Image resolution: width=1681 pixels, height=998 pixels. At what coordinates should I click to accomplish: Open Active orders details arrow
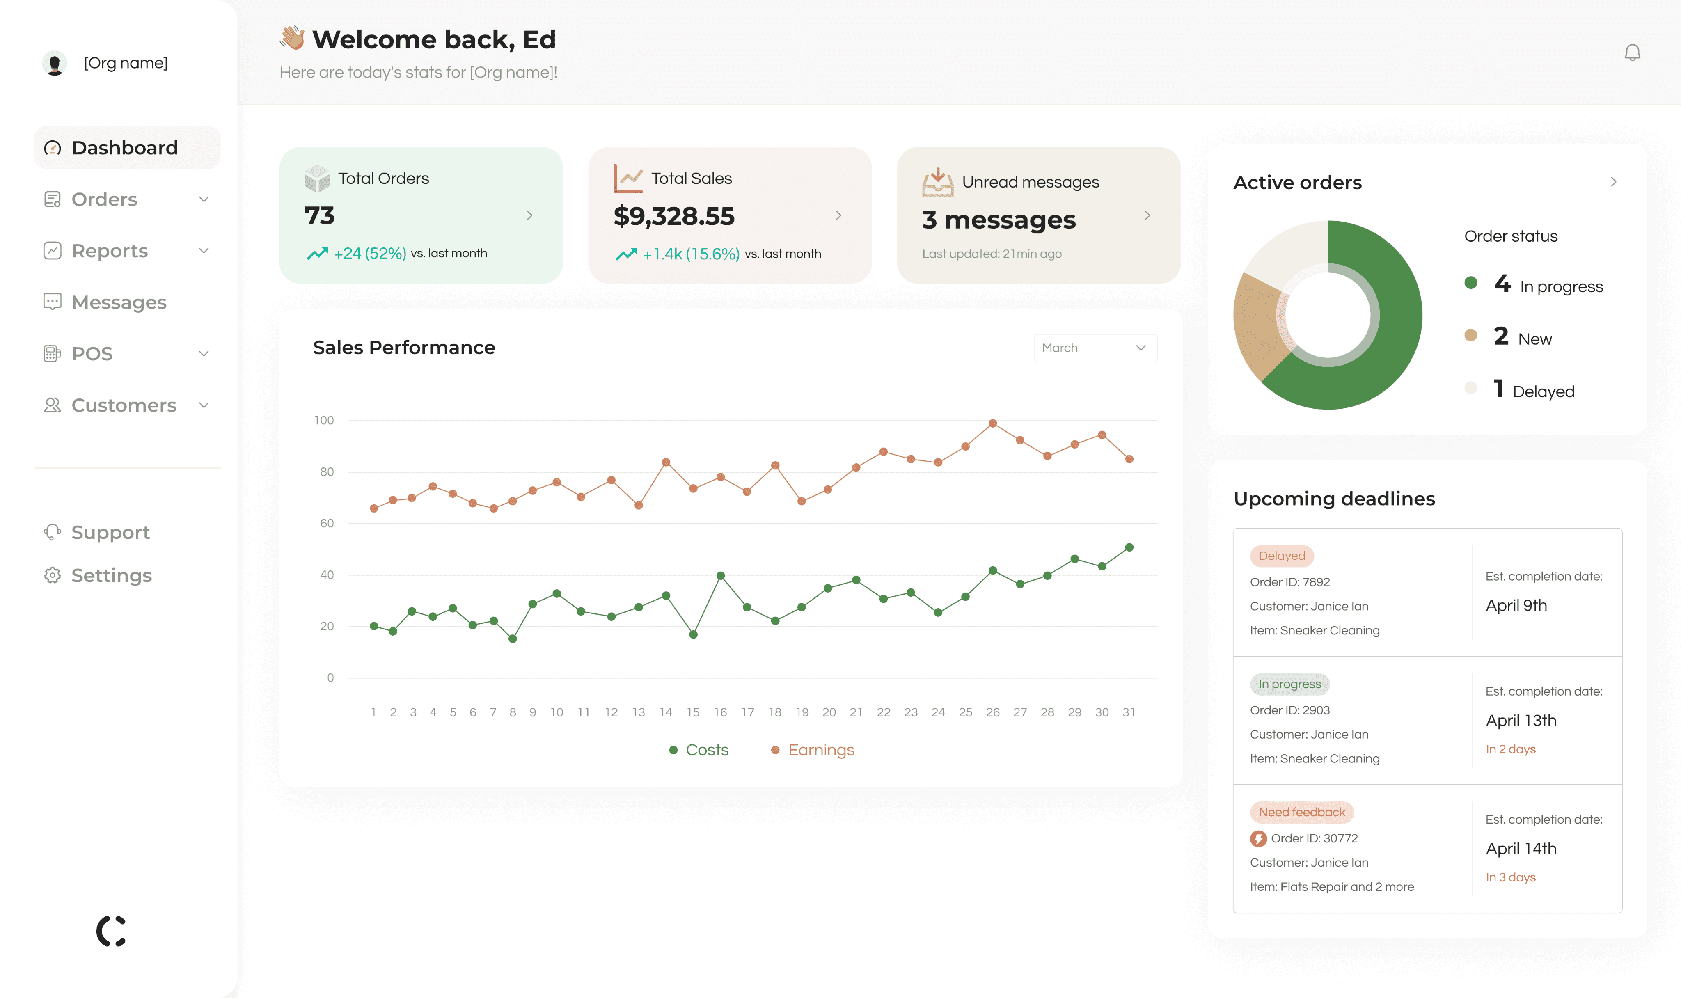pos(1613,182)
